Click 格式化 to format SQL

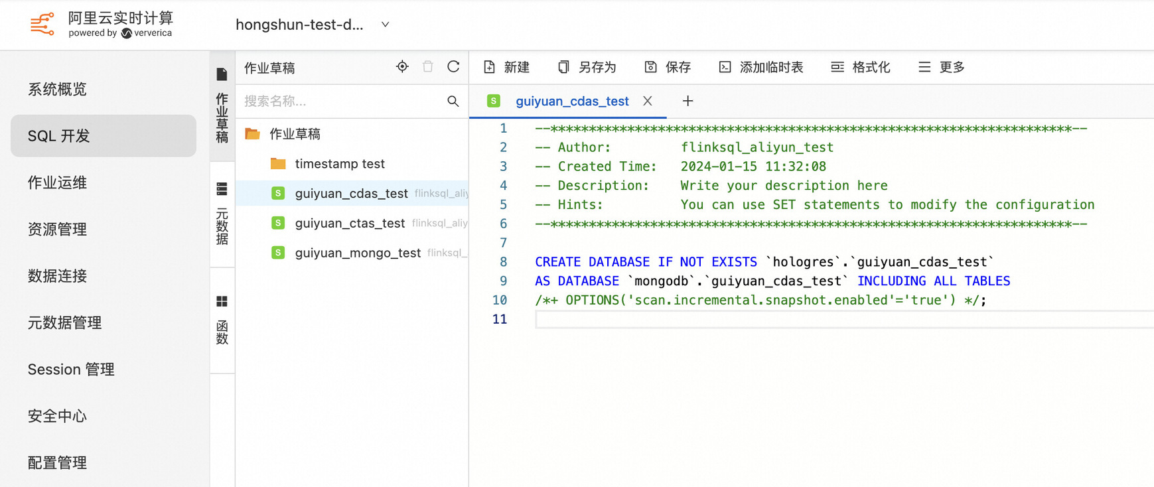861,67
